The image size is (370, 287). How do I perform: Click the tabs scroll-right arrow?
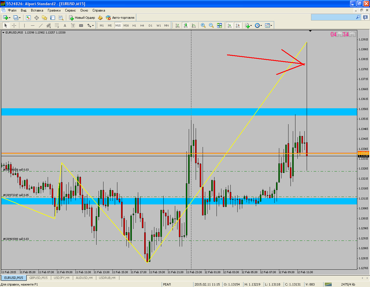[367, 278]
